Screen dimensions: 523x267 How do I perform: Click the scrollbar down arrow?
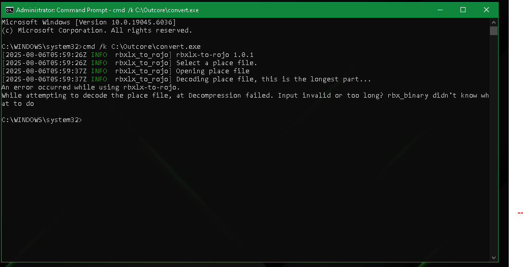click(494, 258)
